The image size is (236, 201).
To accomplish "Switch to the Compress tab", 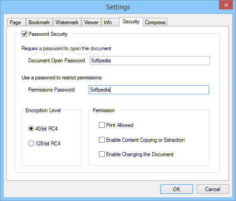I will click(x=155, y=22).
